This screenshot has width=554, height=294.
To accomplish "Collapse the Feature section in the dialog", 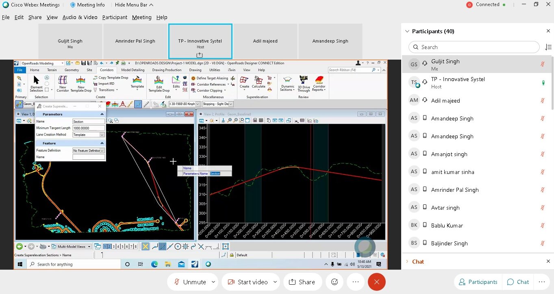I will tap(102, 143).
